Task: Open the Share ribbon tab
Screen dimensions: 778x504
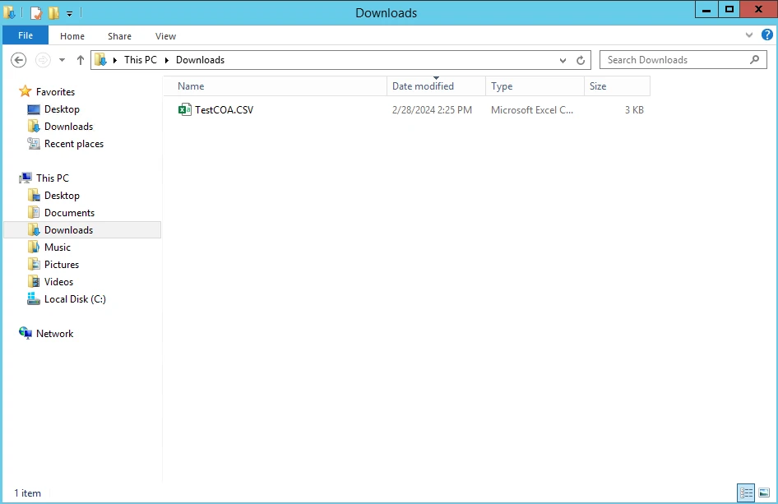Action: click(x=119, y=36)
